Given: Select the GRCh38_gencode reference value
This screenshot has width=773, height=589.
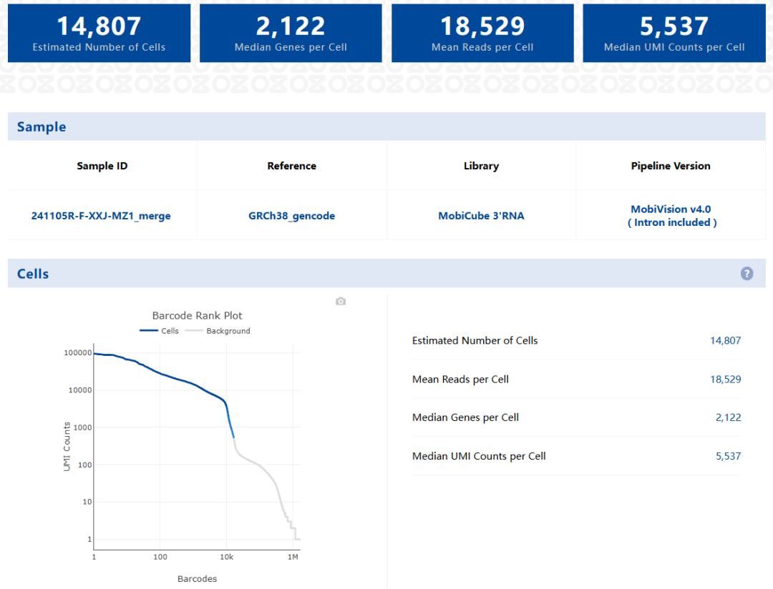Looking at the screenshot, I should (x=291, y=216).
